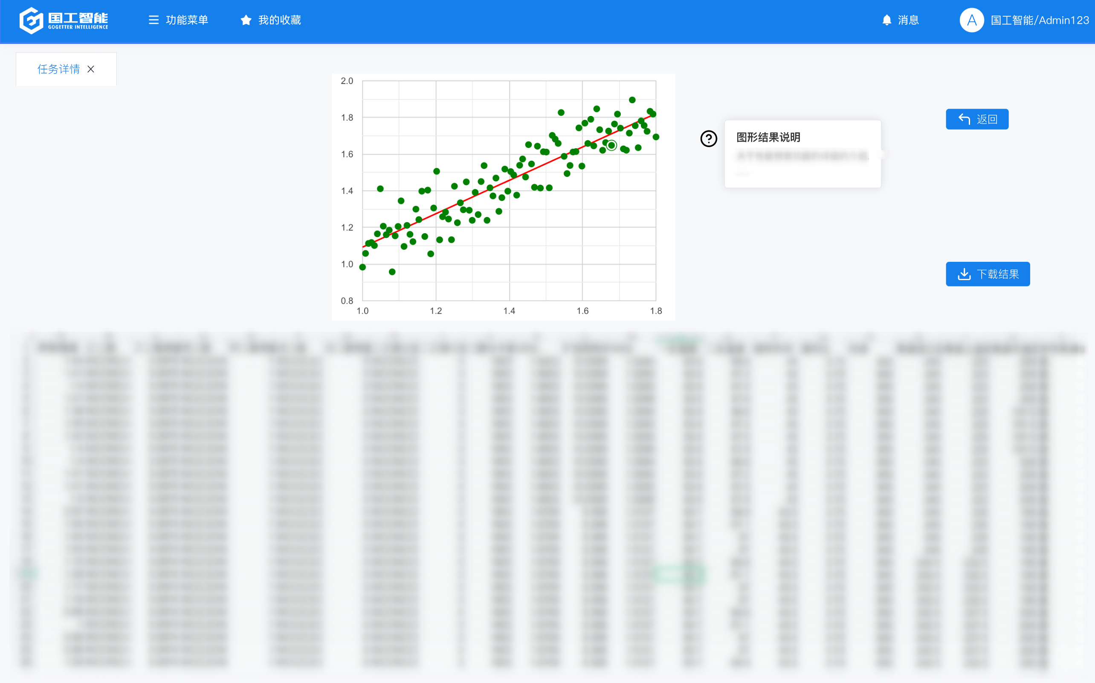1095x683 pixels.
Task: Click the highlighted ringed data point
Action: tap(611, 145)
